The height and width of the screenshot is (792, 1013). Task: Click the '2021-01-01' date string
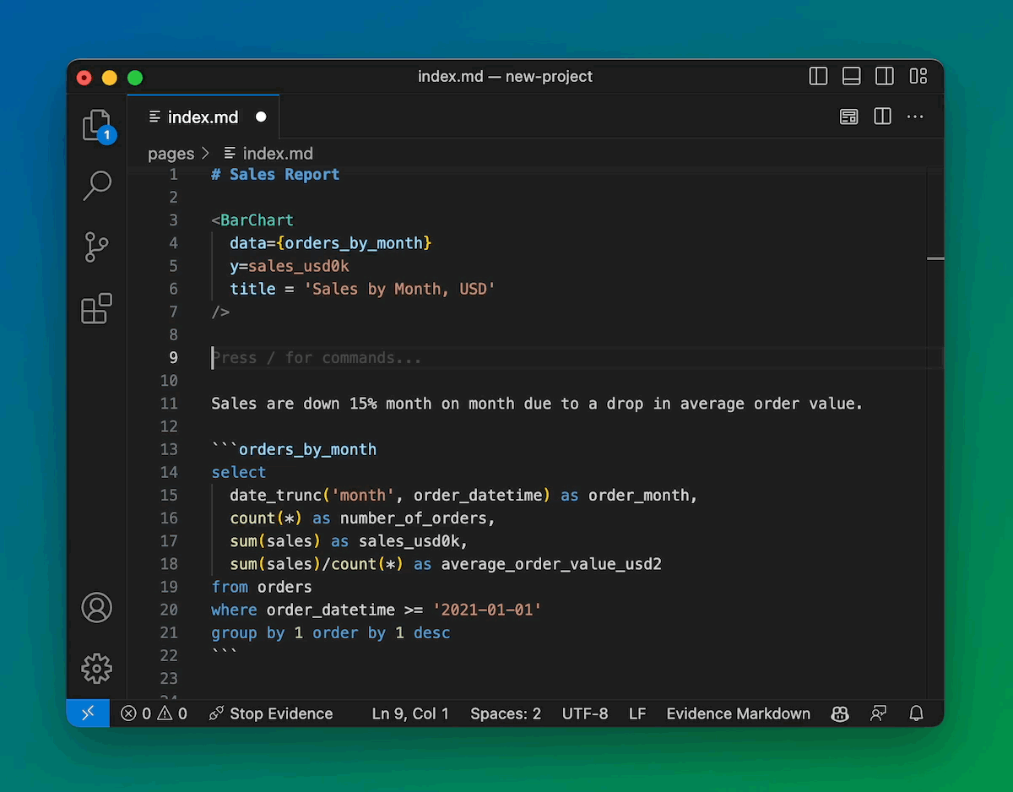pyautogui.click(x=487, y=609)
